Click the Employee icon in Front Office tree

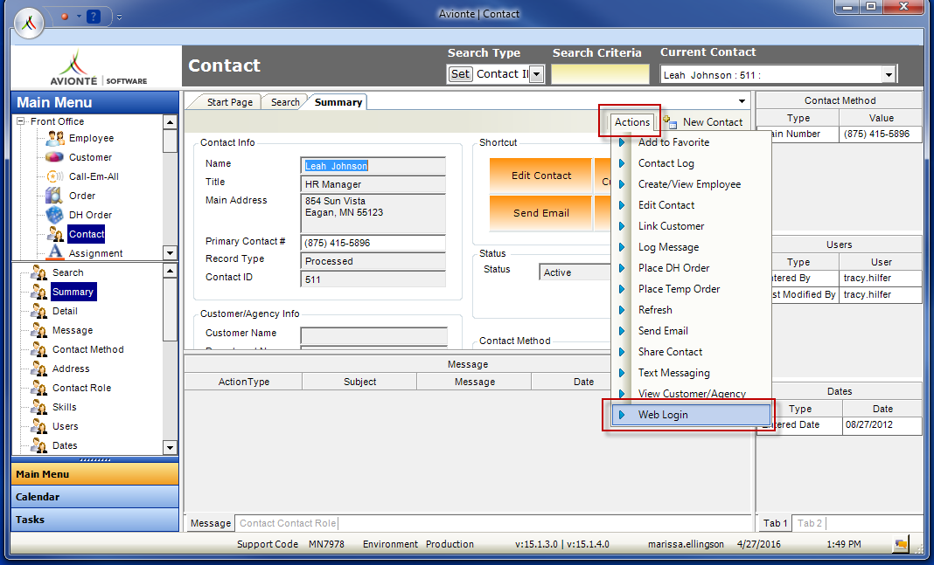click(x=55, y=138)
